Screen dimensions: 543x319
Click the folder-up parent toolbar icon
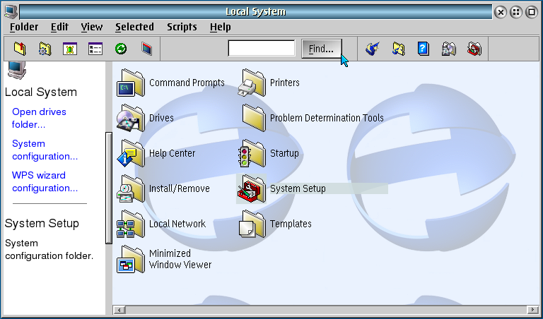click(20, 49)
